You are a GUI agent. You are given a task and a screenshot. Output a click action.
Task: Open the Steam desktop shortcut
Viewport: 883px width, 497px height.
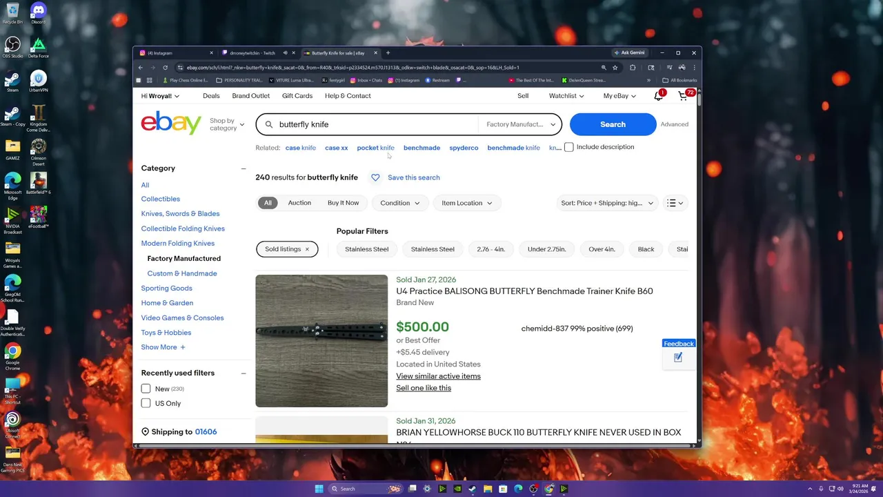12,81
